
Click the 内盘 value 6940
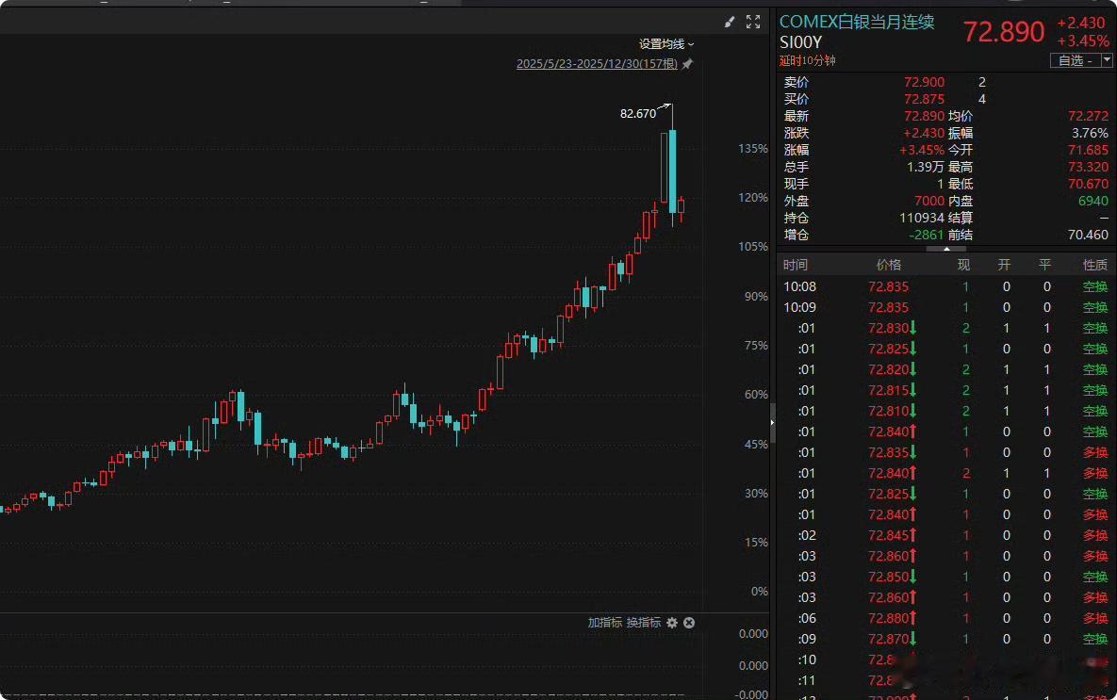[x=1093, y=201]
